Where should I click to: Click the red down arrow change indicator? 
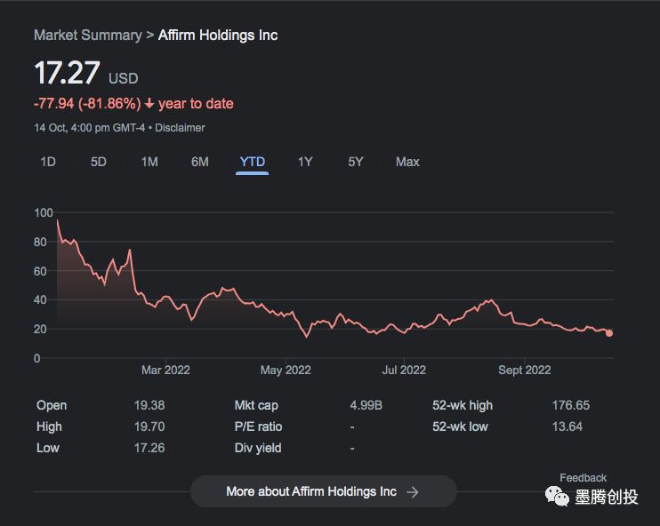click(149, 104)
